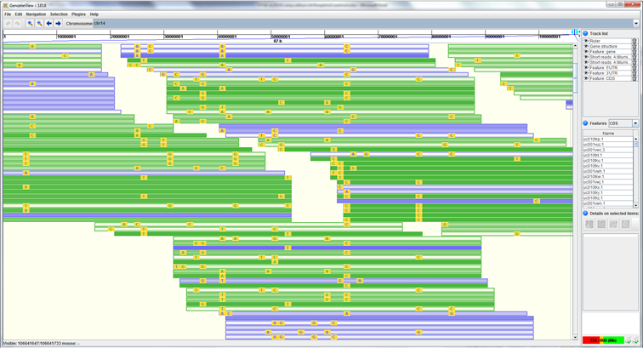The height and width of the screenshot is (348, 643).
Task: Toggle eye of Short reads track below Feature: gene
Action: pyautogui.click(x=586, y=57)
